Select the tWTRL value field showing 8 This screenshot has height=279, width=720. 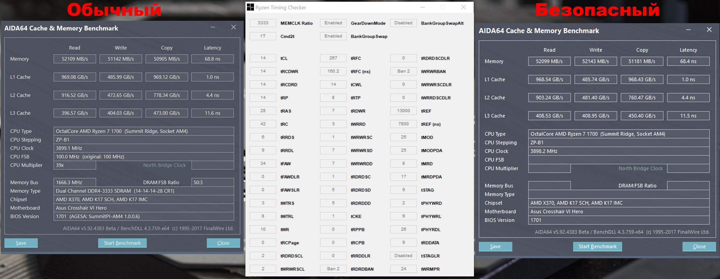(x=263, y=216)
